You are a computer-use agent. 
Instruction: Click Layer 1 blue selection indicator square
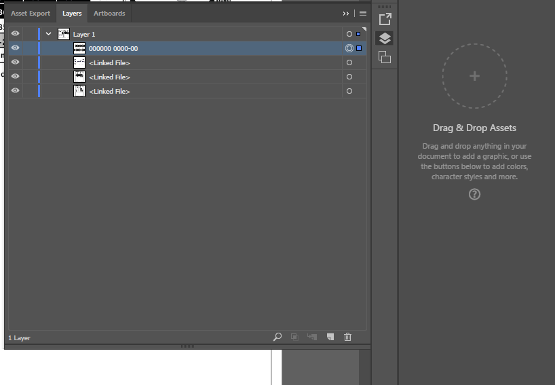pyautogui.click(x=358, y=34)
